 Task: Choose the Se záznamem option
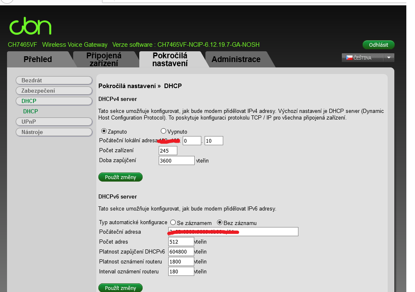173,223
